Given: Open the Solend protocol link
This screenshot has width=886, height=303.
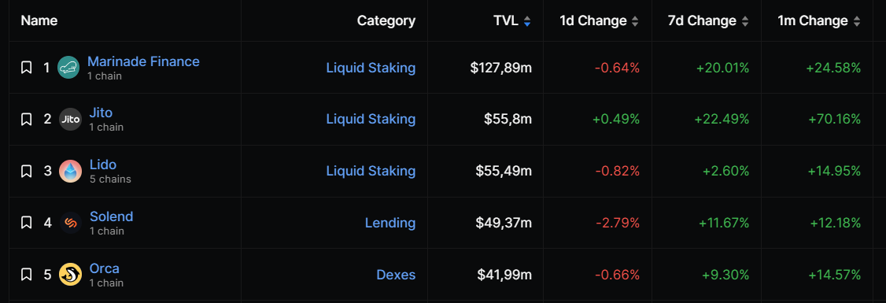Looking at the screenshot, I should pyautogui.click(x=111, y=216).
